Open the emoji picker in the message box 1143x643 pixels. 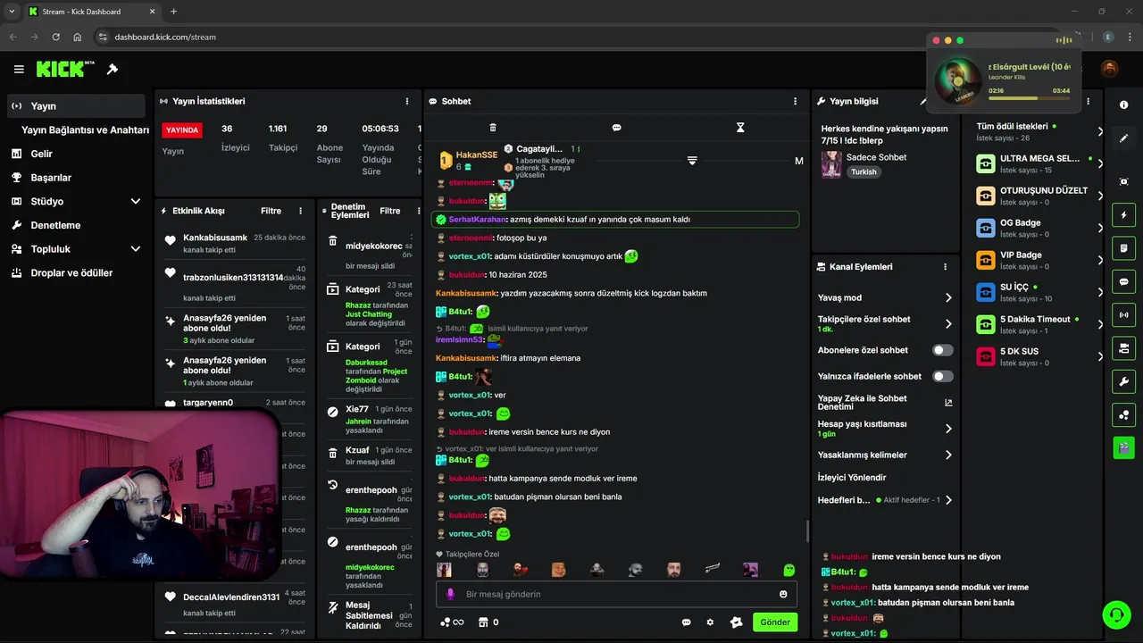pyautogui.click(x=783, y=594)
